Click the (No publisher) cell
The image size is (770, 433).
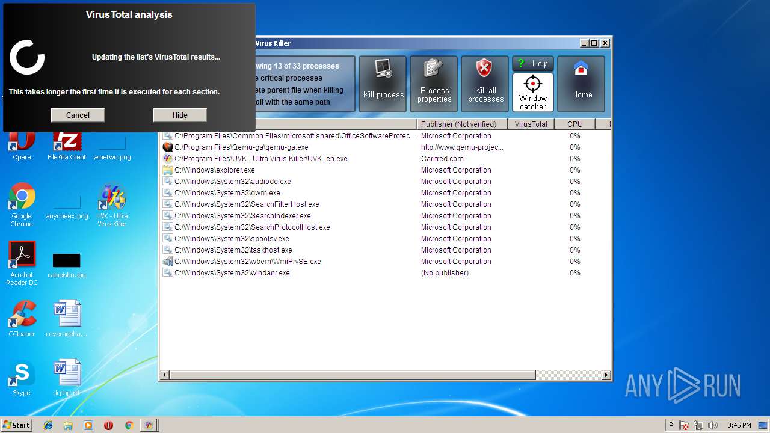point(445,273)
